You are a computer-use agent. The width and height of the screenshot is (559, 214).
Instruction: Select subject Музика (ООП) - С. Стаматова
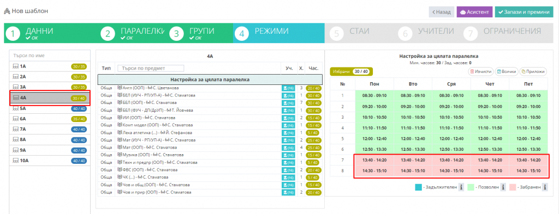[151, 155]
